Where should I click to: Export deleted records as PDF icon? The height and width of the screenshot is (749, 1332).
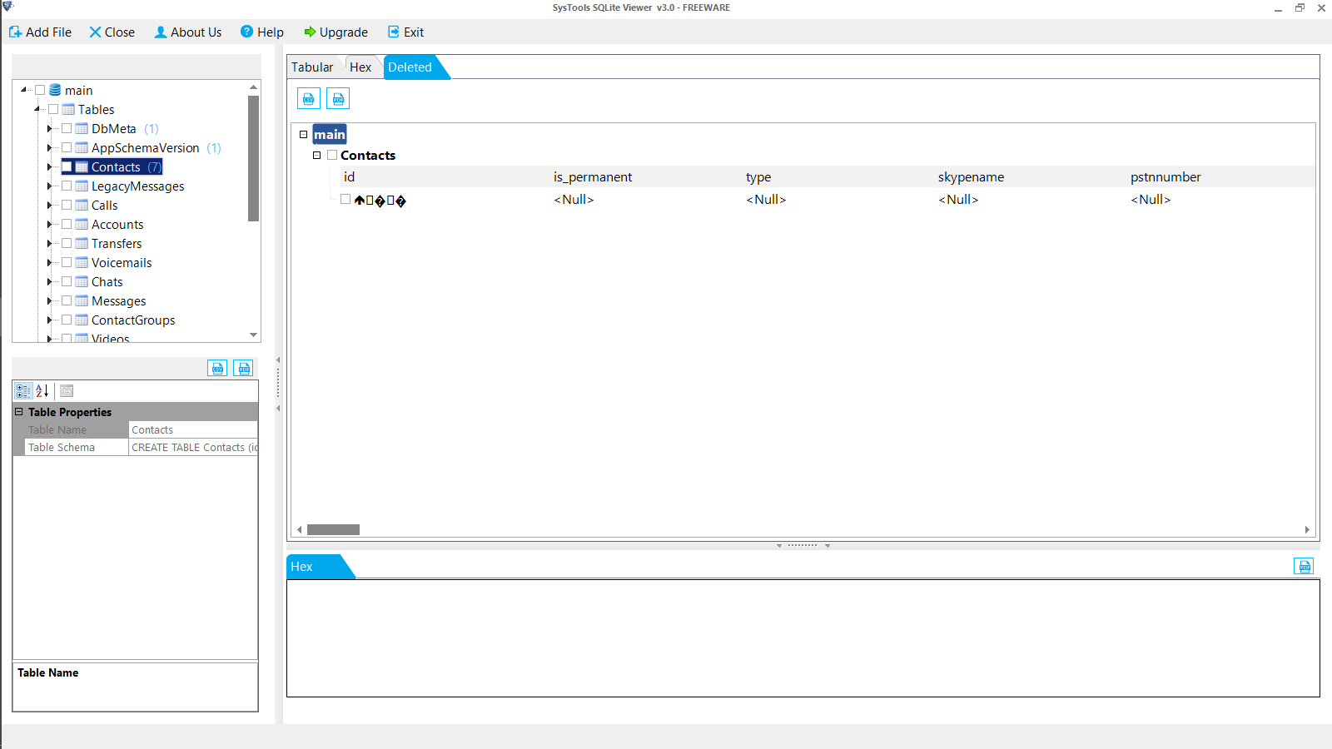click(x=338, y=99)
